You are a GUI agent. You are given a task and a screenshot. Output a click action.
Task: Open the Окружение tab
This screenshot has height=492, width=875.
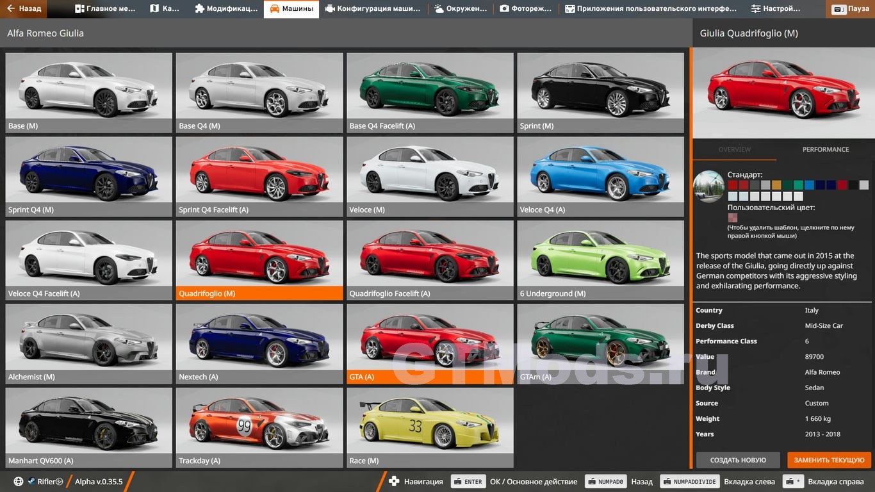point(460,9)
